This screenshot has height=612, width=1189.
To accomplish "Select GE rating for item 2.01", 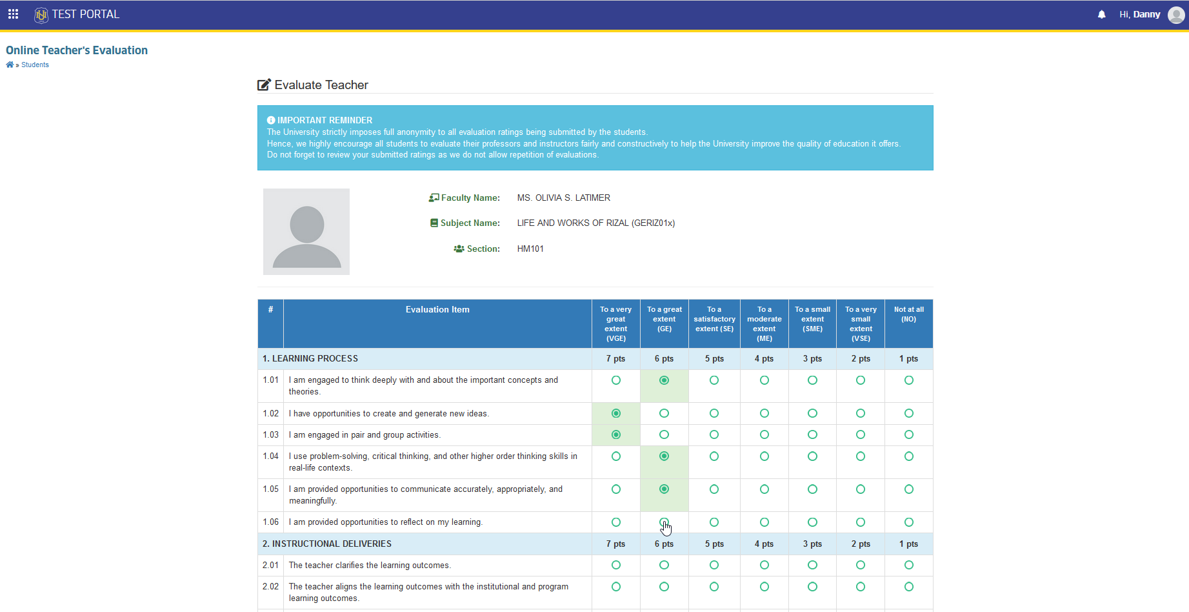I will point(664,565).
